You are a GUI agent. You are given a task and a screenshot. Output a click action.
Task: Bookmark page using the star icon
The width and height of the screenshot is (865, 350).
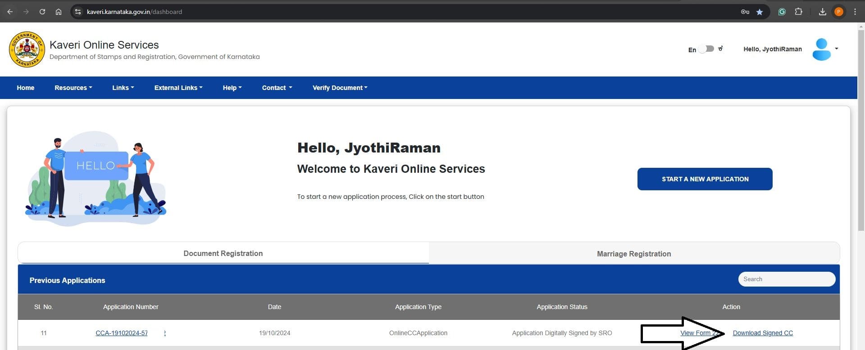click(x=760, y=12)
